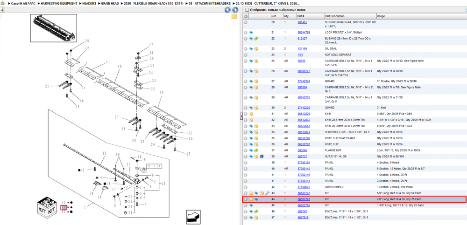Select callout 40 on the diagram
The width and height of the screenshot is (467, 225).
[x=120, y=67]
